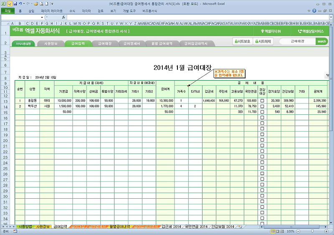The height and width of the screenshot is (235, 334).
Task: Switch to Page Break Preview in status bar
Action: point(282,231)
